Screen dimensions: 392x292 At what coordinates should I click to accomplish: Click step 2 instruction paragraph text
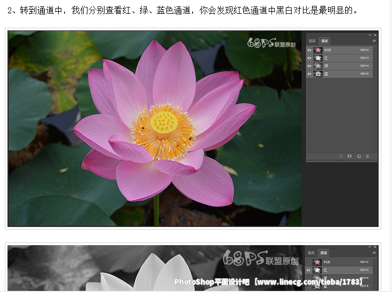tap(183, 11)
